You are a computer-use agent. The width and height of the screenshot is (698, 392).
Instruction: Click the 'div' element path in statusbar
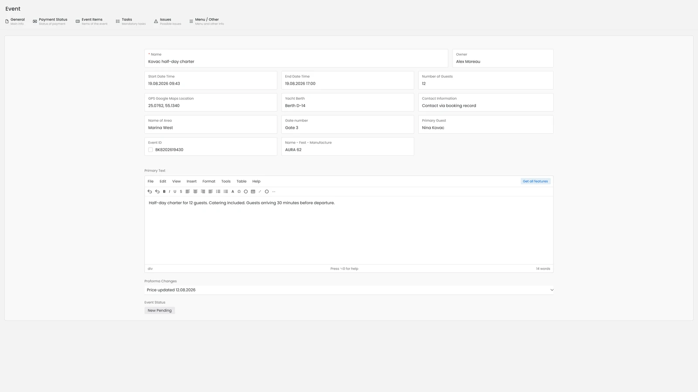click(150, 269)
